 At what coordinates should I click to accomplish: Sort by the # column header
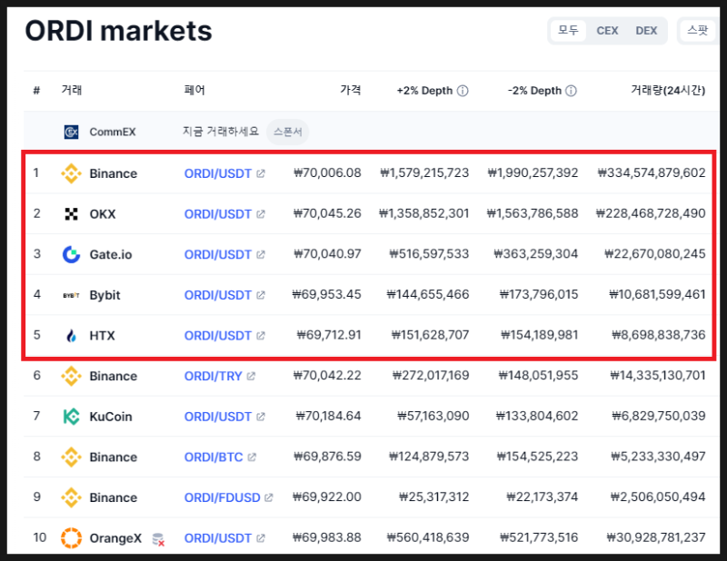36,91
